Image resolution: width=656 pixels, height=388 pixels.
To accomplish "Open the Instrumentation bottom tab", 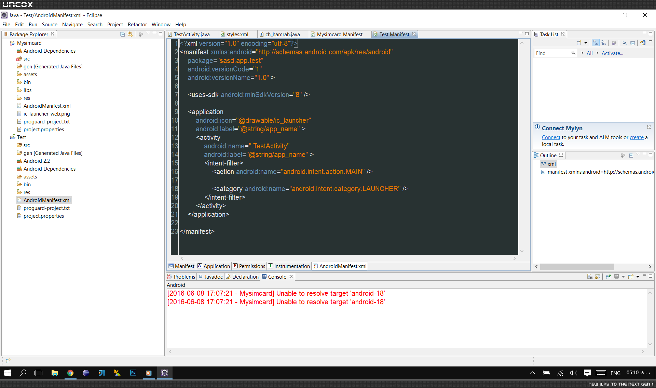I will pyautogui.click(x=289, y=266).
